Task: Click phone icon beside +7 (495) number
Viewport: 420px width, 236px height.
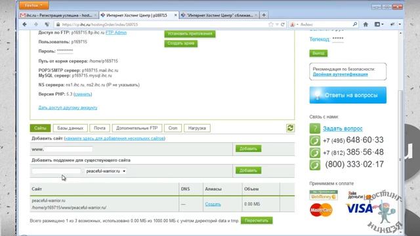Action: (x=315, y=140)
